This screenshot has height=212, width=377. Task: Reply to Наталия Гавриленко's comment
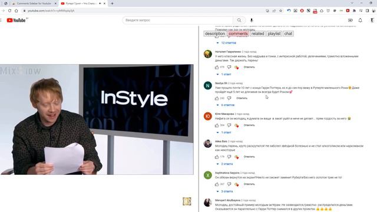[x=249, y=67]
